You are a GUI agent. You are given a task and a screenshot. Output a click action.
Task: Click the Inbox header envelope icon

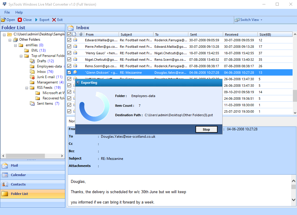[71, 28]
